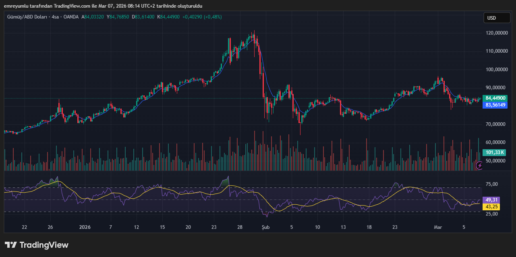Click the purple lightning bolt icon

[479, 165]
